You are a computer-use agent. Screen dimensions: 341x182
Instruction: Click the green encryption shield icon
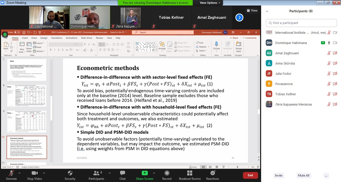point(5,34)
